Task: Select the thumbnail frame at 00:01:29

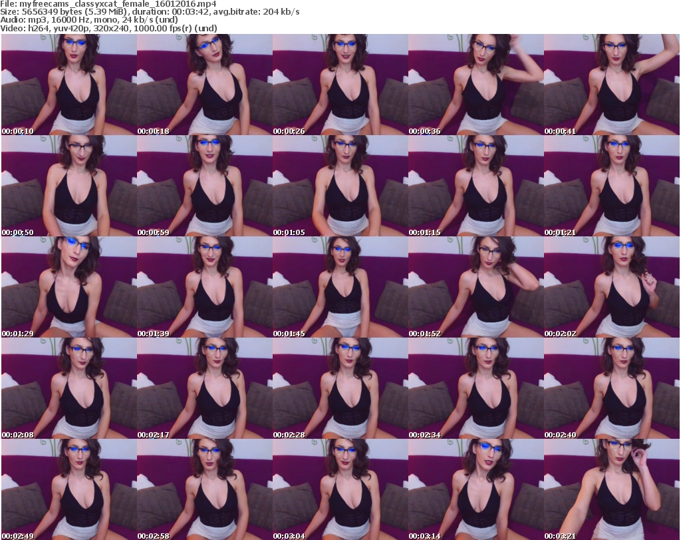Action: (69, 287)
